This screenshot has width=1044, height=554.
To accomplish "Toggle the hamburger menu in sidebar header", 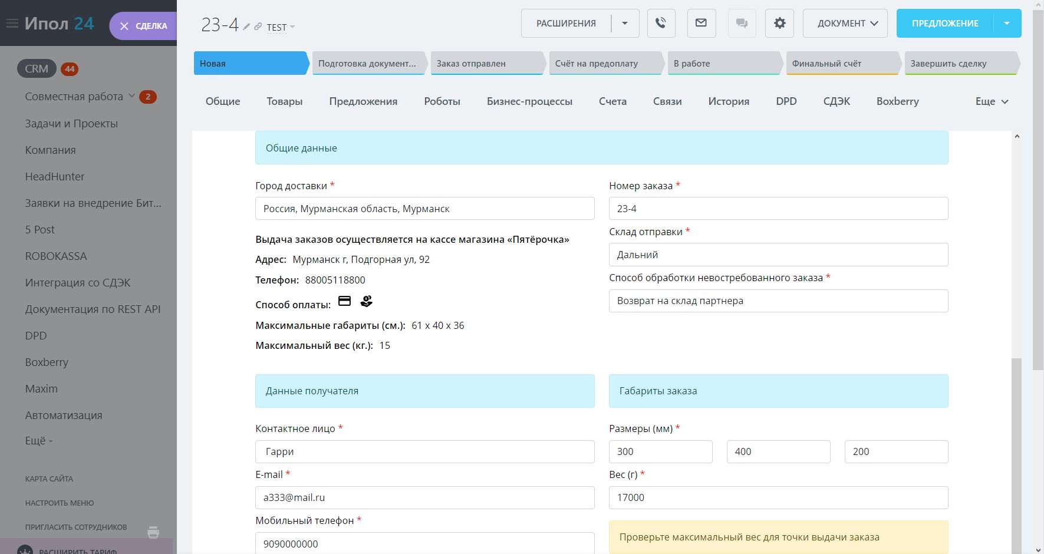I will tap(12, 24).
